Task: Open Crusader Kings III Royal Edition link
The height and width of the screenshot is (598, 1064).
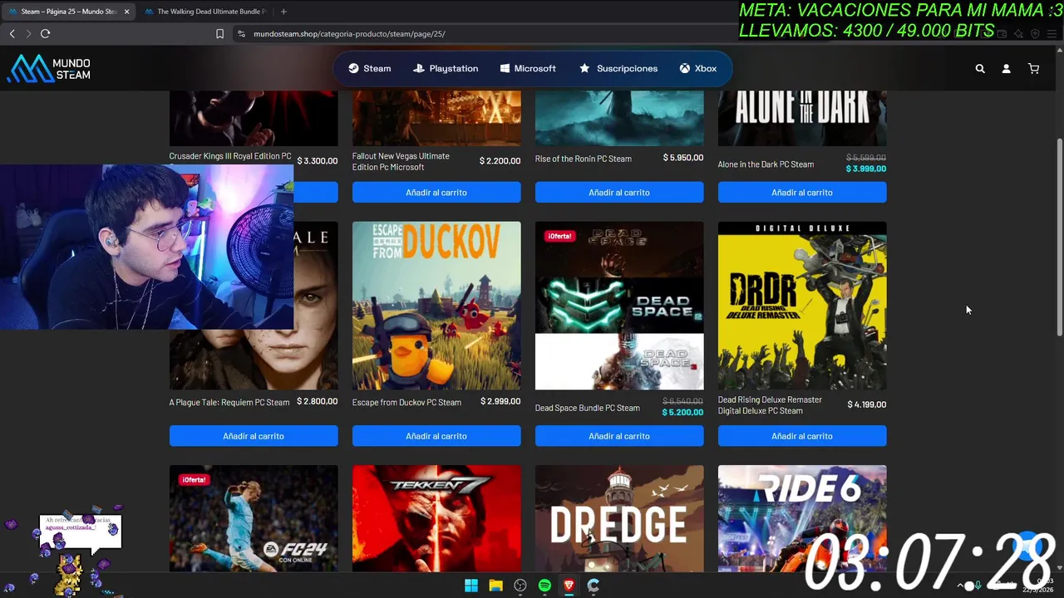Action: click(x=230, y=156)
